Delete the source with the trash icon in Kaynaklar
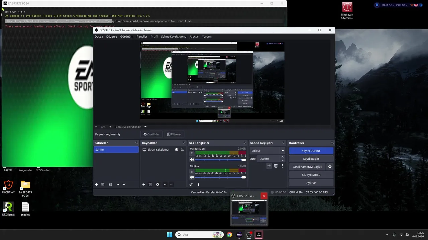This screenshot has height=240, width=428. tap(150, 184)
